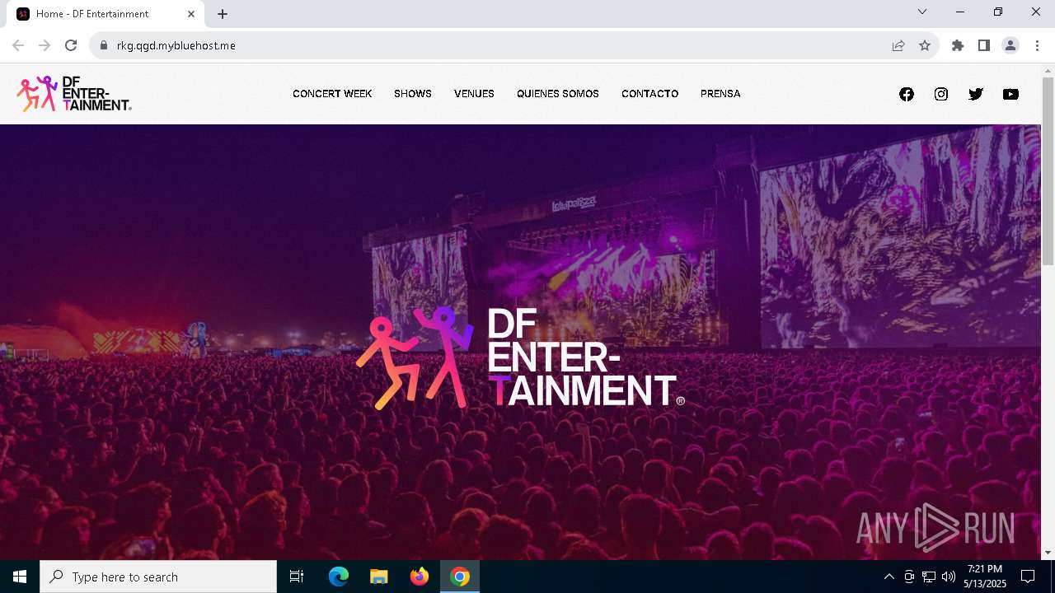Toggle the browser side panel
This screenshot has width=1055, height=593.
pos(984,45)
